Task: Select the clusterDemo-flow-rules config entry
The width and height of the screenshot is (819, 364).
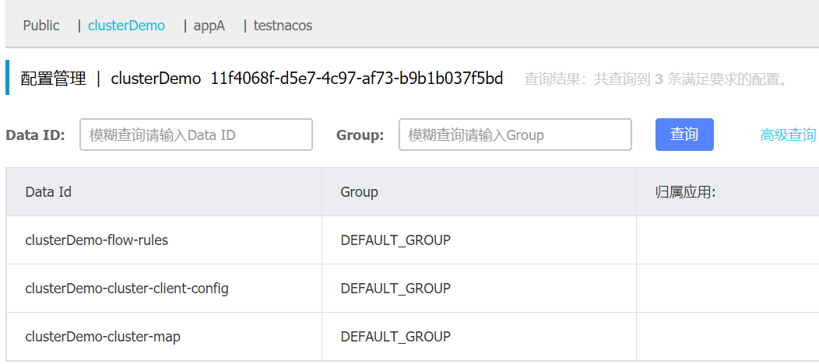Action: pyautogui.click(x=97, y=240)
